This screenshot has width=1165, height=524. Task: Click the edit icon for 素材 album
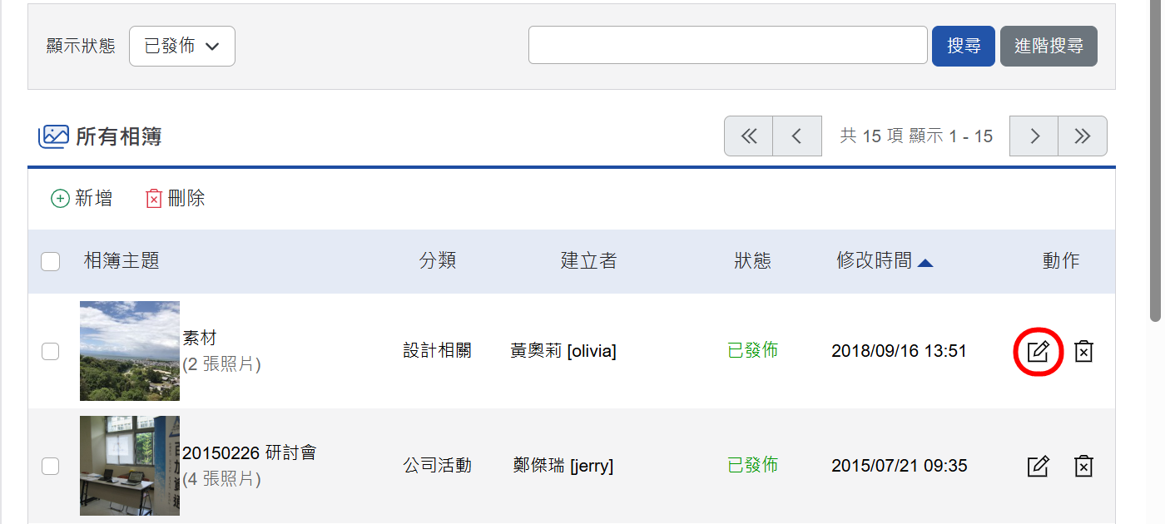pyautogui.click(x=1038, y=351)
